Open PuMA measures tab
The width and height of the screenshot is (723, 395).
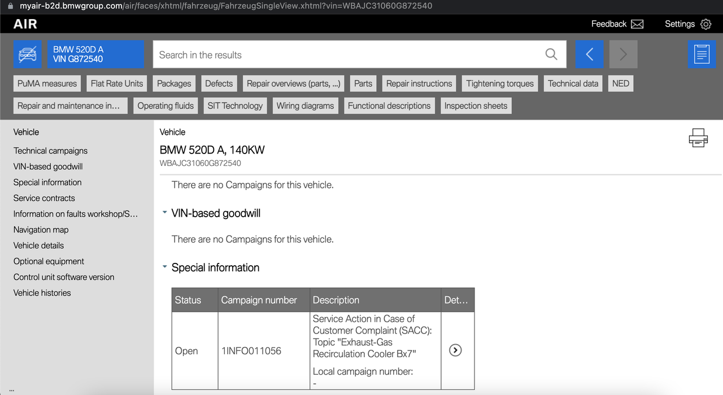(x=47, y=84)
